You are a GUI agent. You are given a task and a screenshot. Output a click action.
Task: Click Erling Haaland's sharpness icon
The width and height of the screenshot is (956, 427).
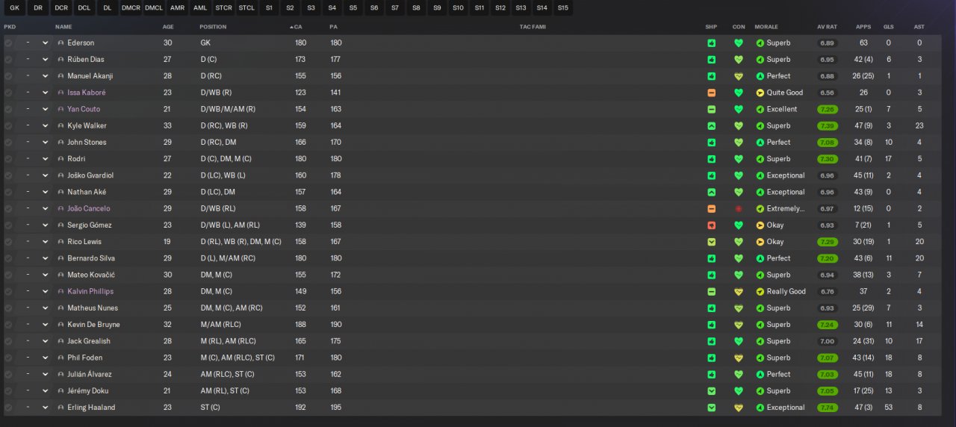tap(712, 408)
